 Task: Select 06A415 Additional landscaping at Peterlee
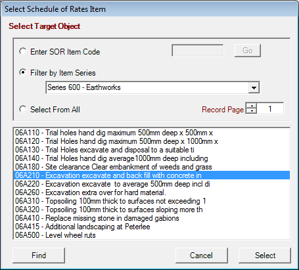pos(152,227)
